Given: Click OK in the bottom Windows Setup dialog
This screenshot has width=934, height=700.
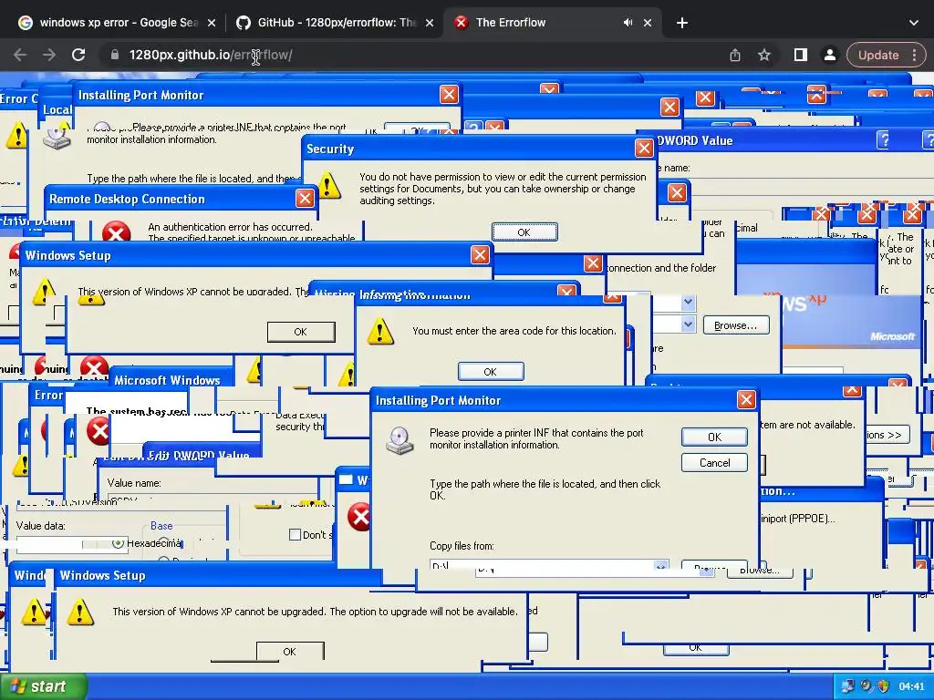Looking at the screenshot, I should point(290,651).
